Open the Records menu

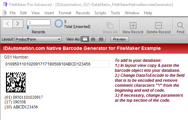(83, 13)
